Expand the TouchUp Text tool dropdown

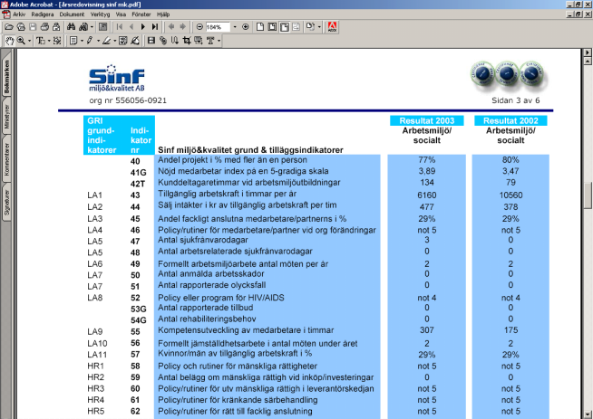pos(219,41)
